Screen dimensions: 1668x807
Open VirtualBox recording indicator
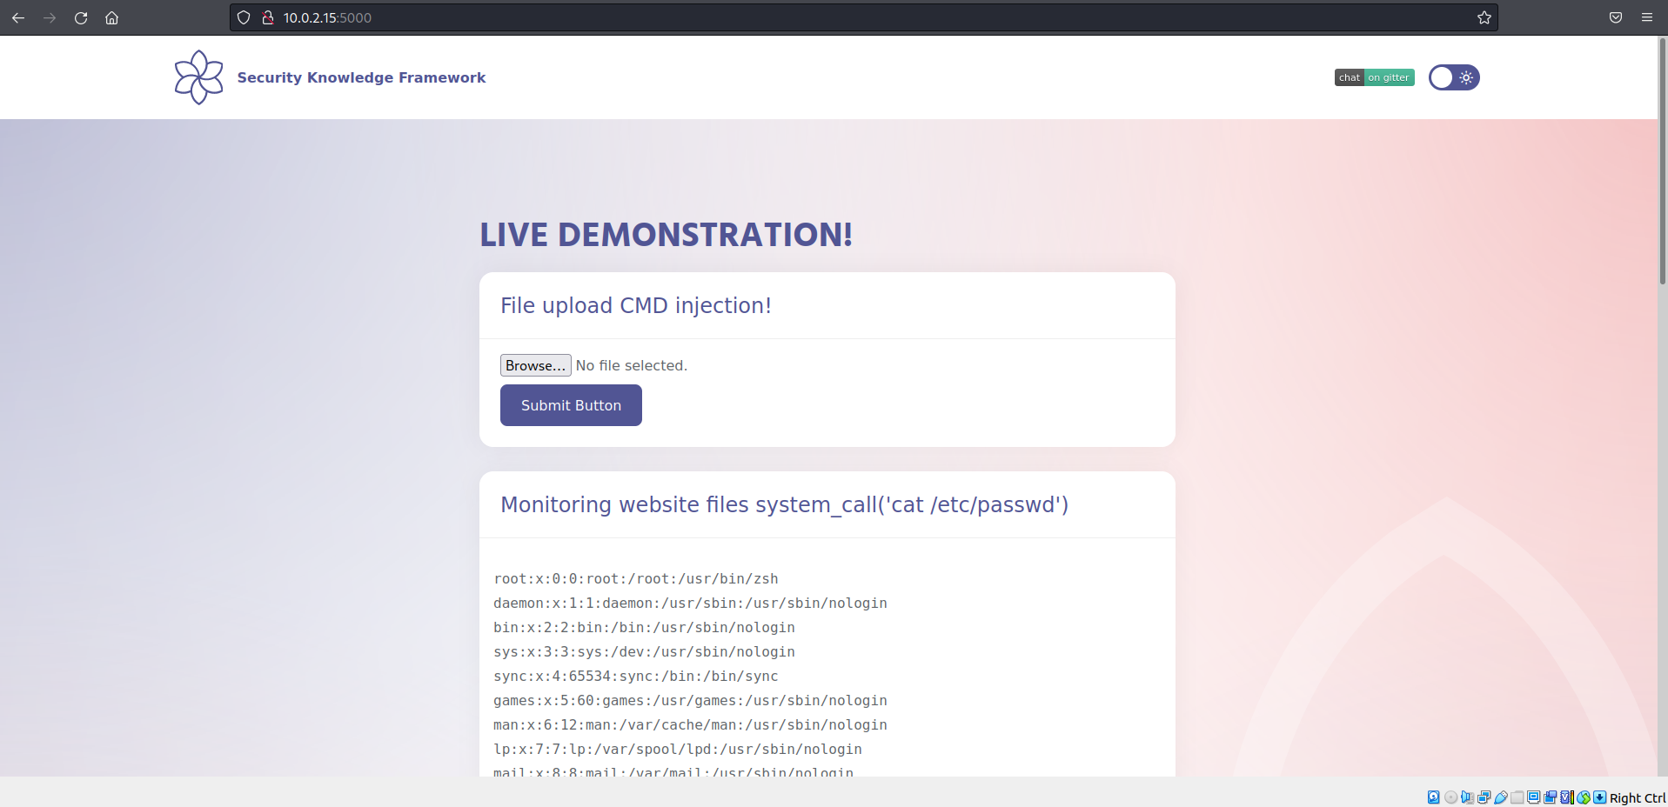(x=1550, y=797)
